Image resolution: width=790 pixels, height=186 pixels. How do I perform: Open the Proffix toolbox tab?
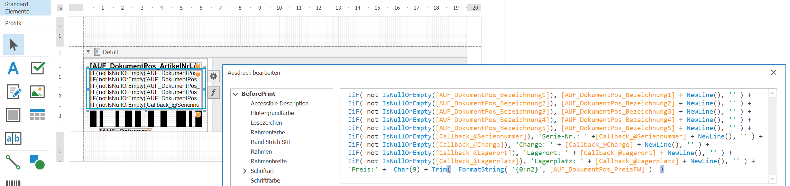point(26,23)
